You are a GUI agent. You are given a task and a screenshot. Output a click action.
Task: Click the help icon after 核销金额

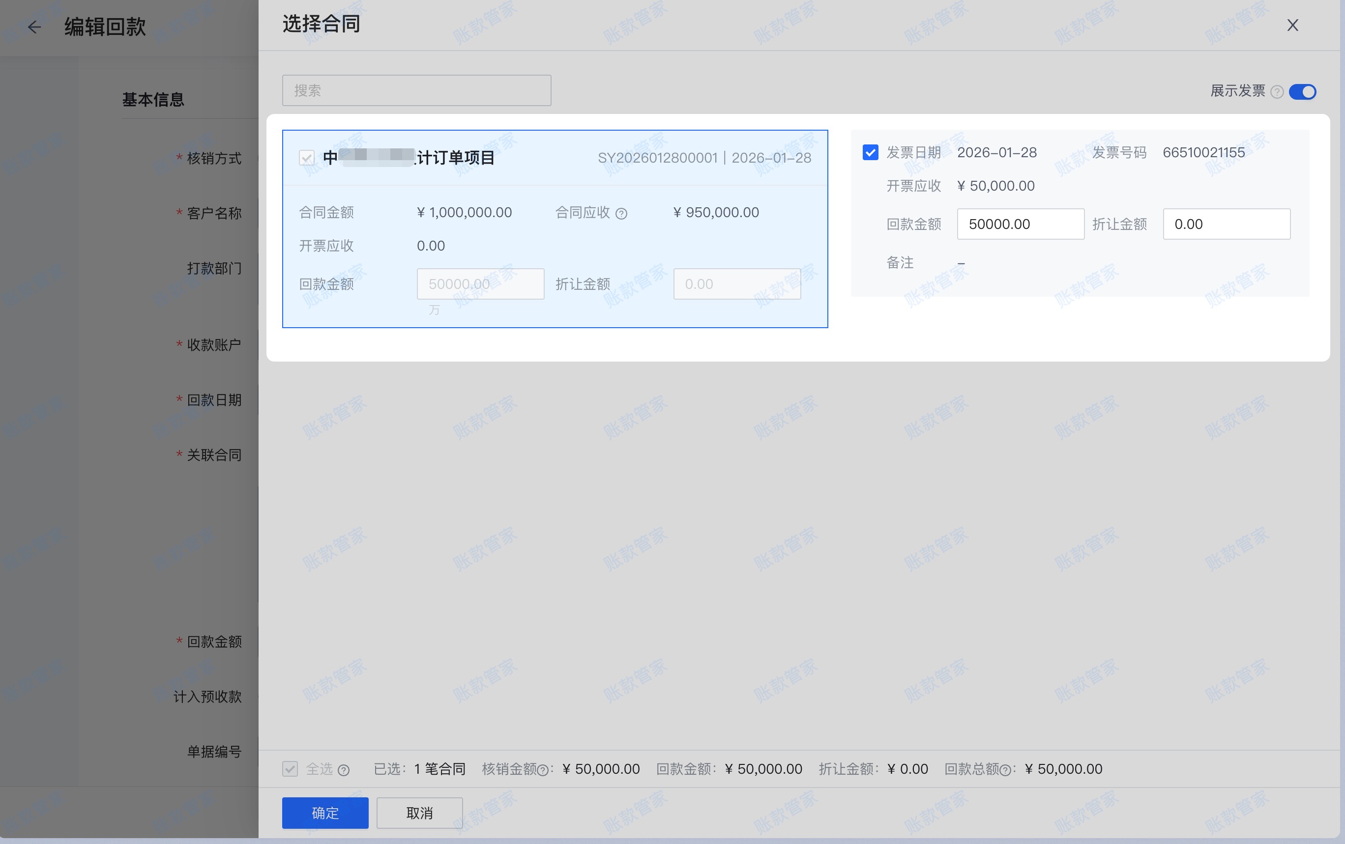tap(542, 770)
